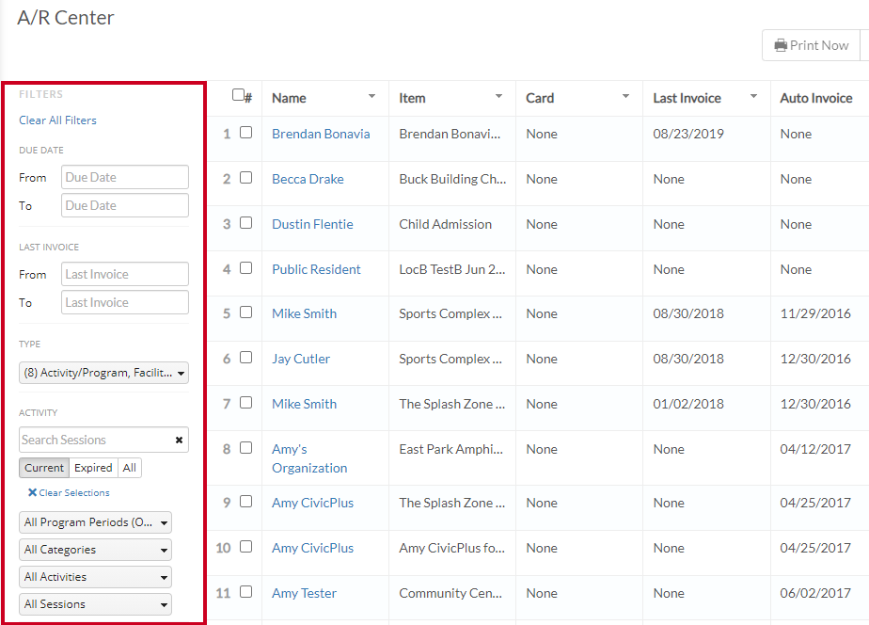
Task: Check the box for row 3 Dustin Flentie
Action: point(246,223)
